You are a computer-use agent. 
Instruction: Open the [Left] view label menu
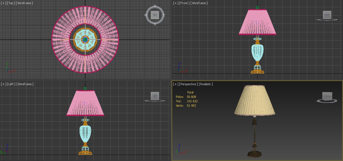click(11, 84)
